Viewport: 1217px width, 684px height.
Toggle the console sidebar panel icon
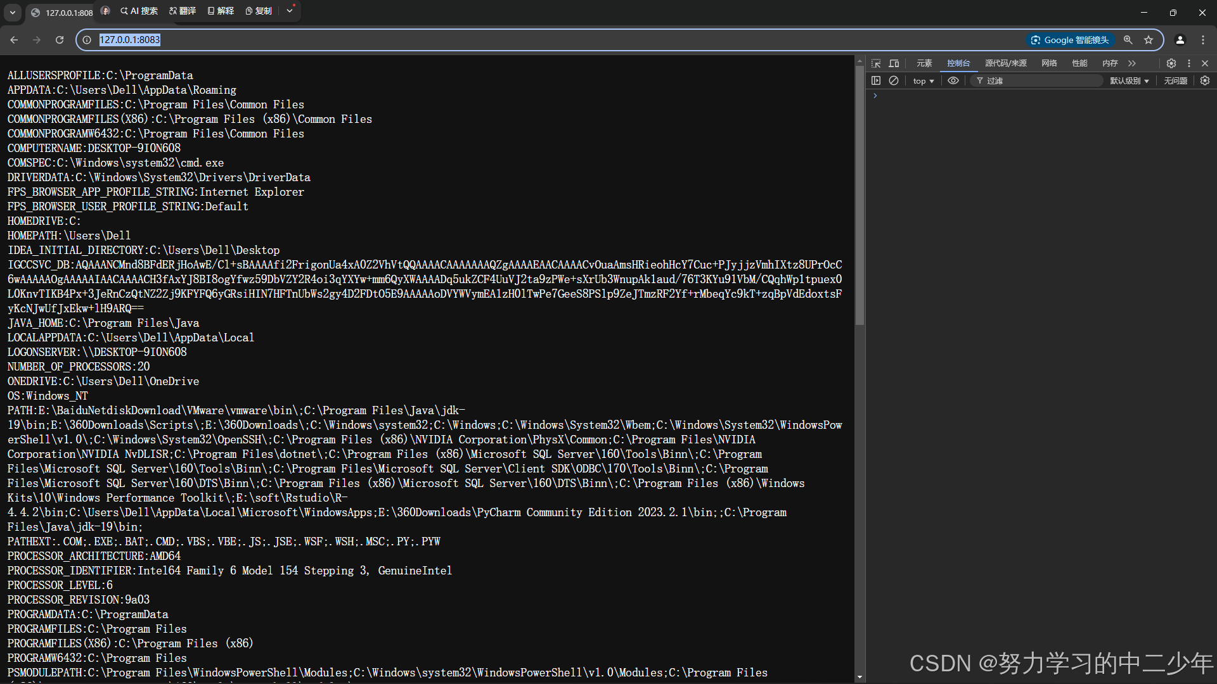click(876, 80)
